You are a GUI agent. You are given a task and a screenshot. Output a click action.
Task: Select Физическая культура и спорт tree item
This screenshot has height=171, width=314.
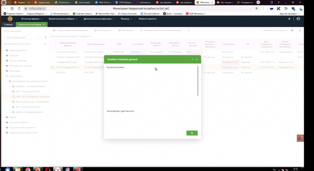click(x=23, y=133)
